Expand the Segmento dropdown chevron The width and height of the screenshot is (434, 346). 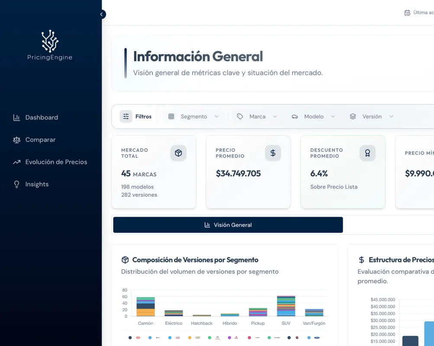(x=216, y=116)
